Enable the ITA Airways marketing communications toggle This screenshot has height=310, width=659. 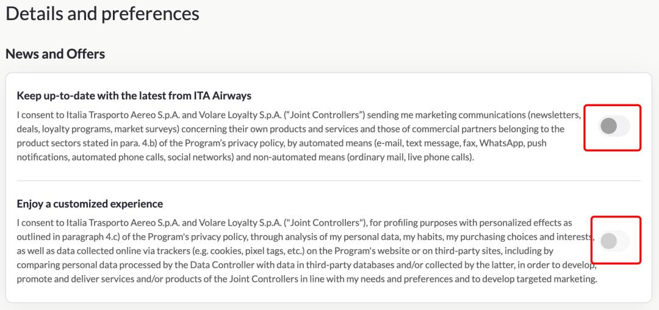(x=614, y=126)
